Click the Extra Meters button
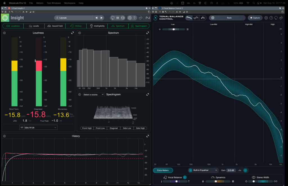 coord(163,171)
